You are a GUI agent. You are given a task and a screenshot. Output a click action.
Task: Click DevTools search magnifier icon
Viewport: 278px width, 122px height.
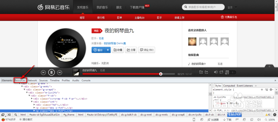click(x=16, y=115)
